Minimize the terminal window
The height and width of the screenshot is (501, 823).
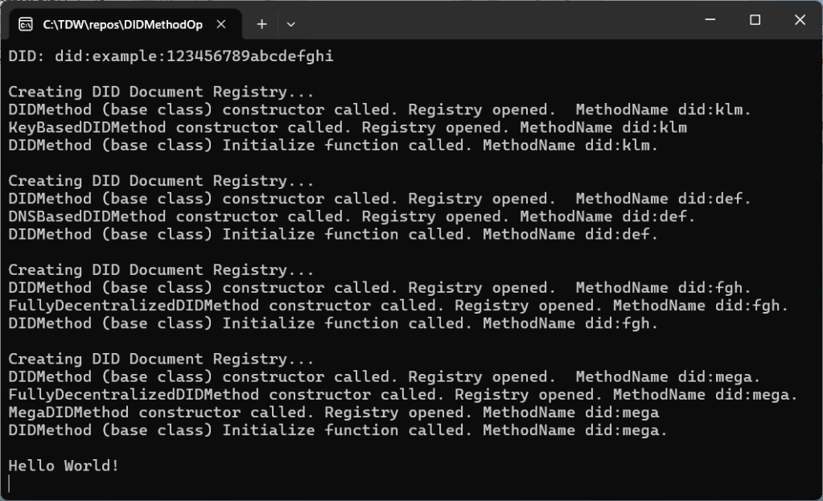(x=710, y=21)
